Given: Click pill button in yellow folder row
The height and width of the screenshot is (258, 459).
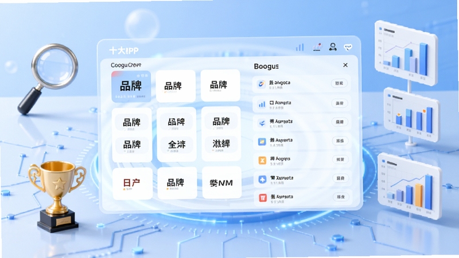Looking at the screenshot, I should 340,140.
